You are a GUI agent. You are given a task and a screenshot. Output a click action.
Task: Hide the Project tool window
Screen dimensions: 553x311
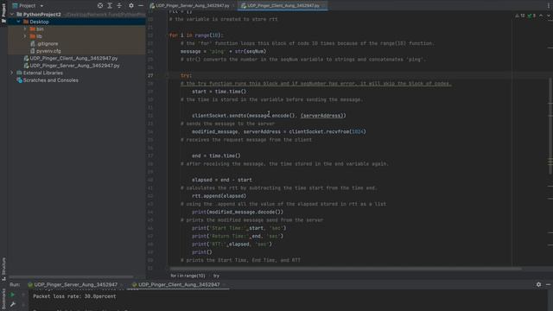pyautogui.click(x=141, y=6)
